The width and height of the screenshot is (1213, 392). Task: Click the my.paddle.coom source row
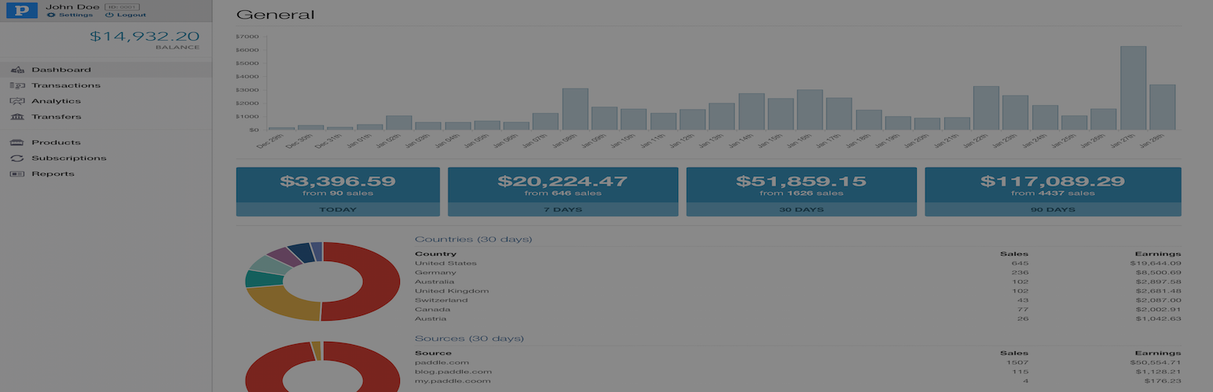point(797,381)
